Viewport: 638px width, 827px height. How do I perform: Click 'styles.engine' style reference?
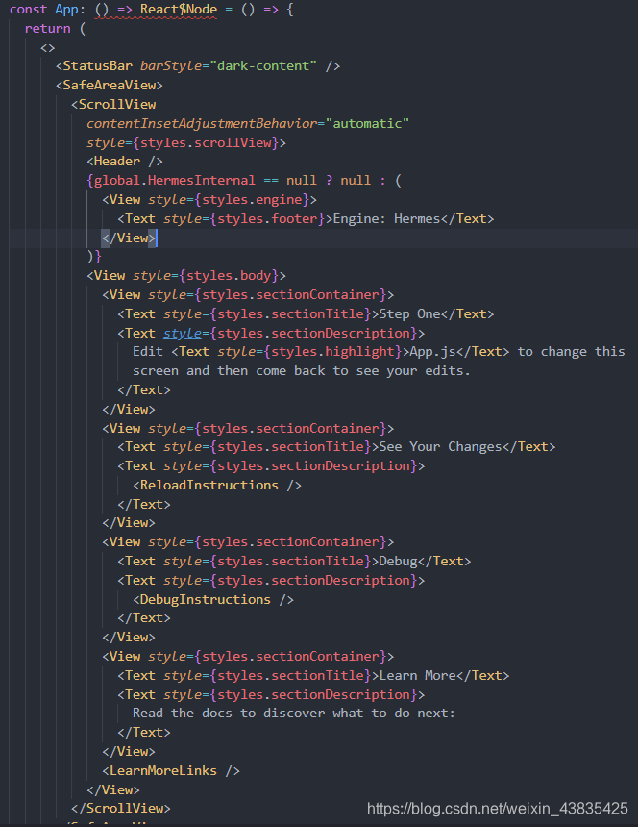click(253, 199)
